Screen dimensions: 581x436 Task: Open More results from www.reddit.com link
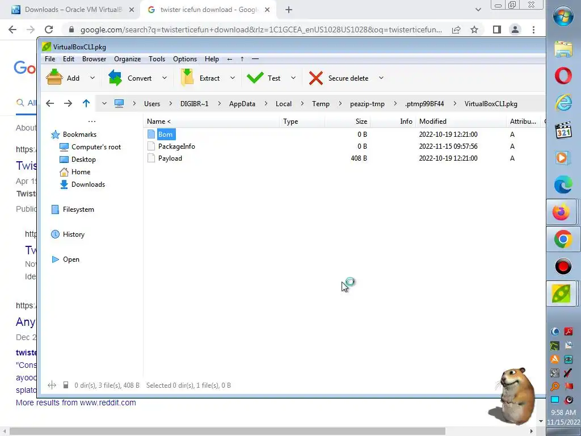[x=76, y=403]
